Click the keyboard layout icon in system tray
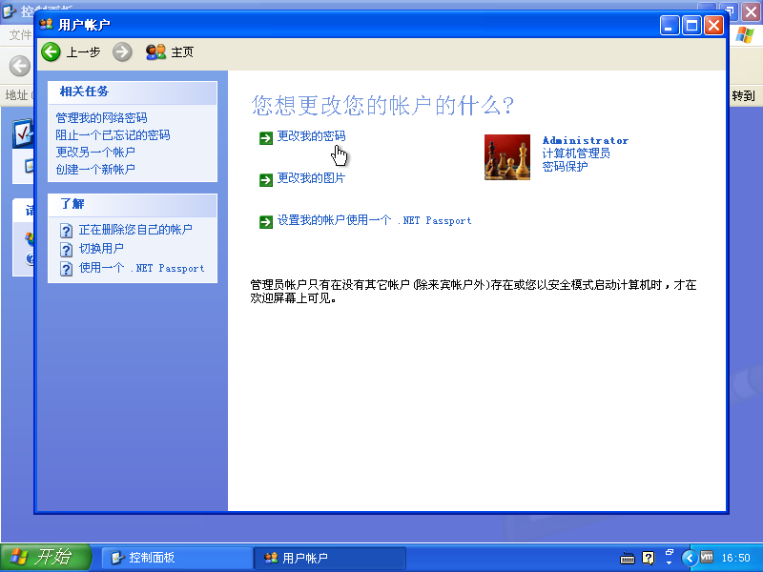 pyautogui.click(x=627, y=558)
